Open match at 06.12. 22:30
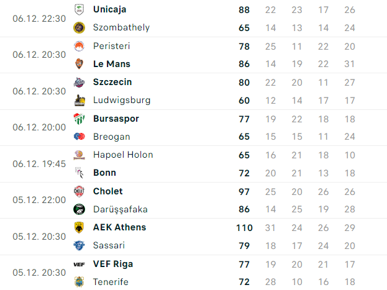The width and height of the screenshot is (387, 290). tap(194, 19)
